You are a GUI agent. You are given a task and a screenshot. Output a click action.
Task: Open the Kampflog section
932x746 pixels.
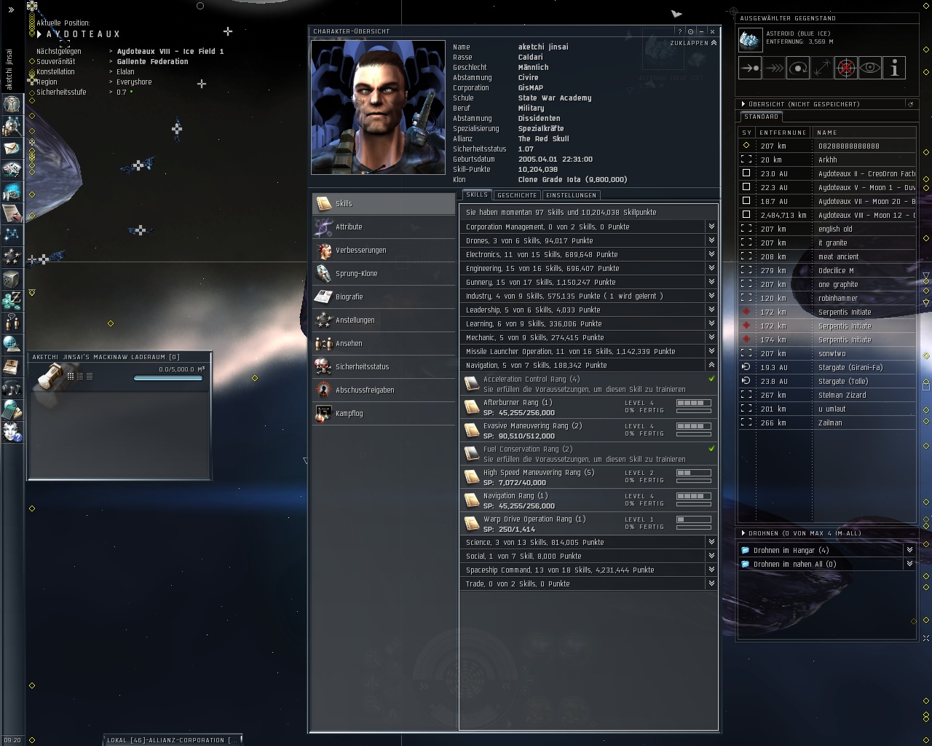[384, 414]
